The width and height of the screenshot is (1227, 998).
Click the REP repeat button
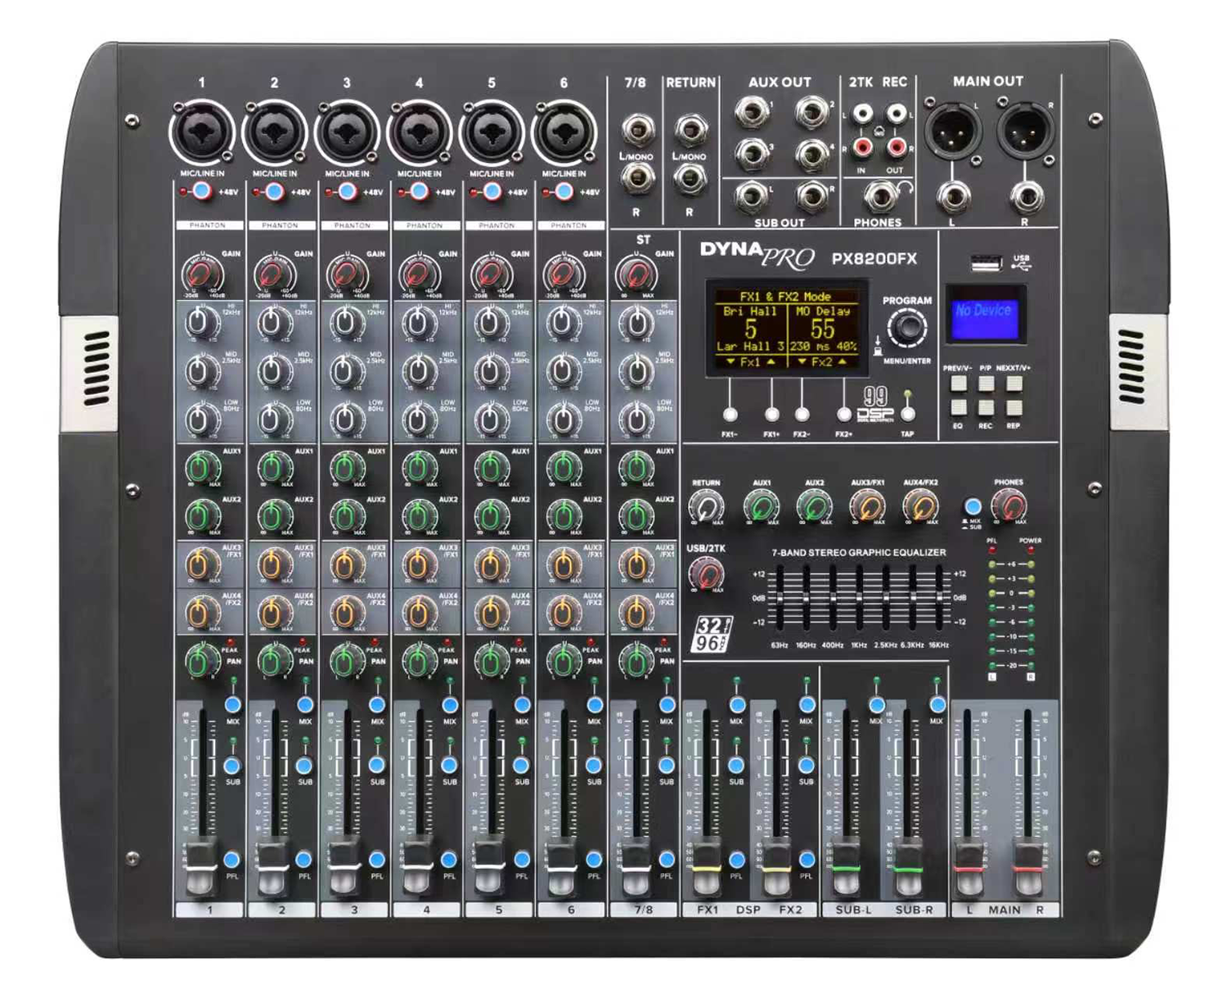click(1014, 407)
